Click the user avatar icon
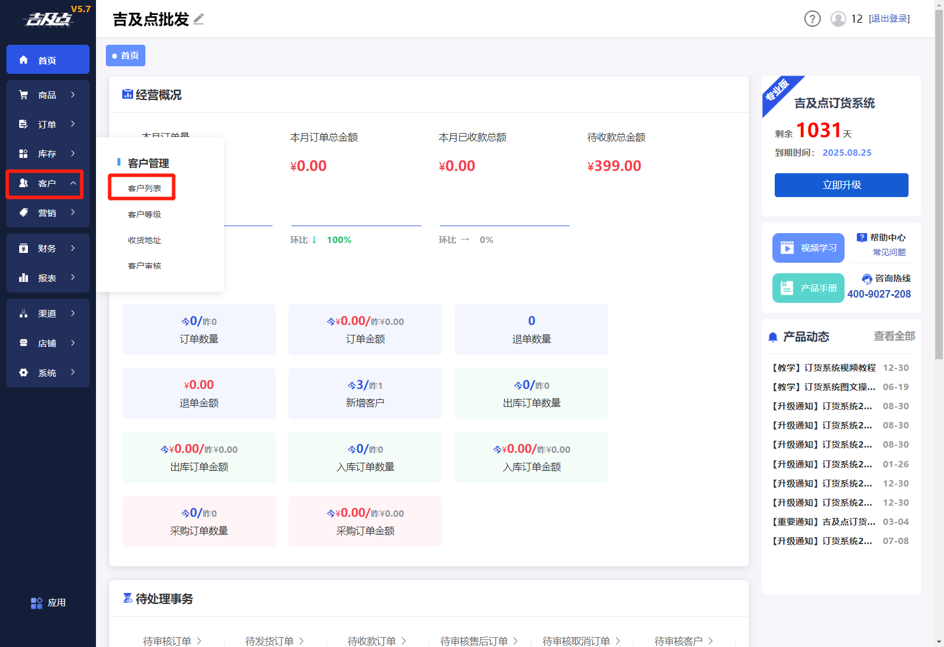Viewport: 944px width, 647px height. click(x=838, y=19)
